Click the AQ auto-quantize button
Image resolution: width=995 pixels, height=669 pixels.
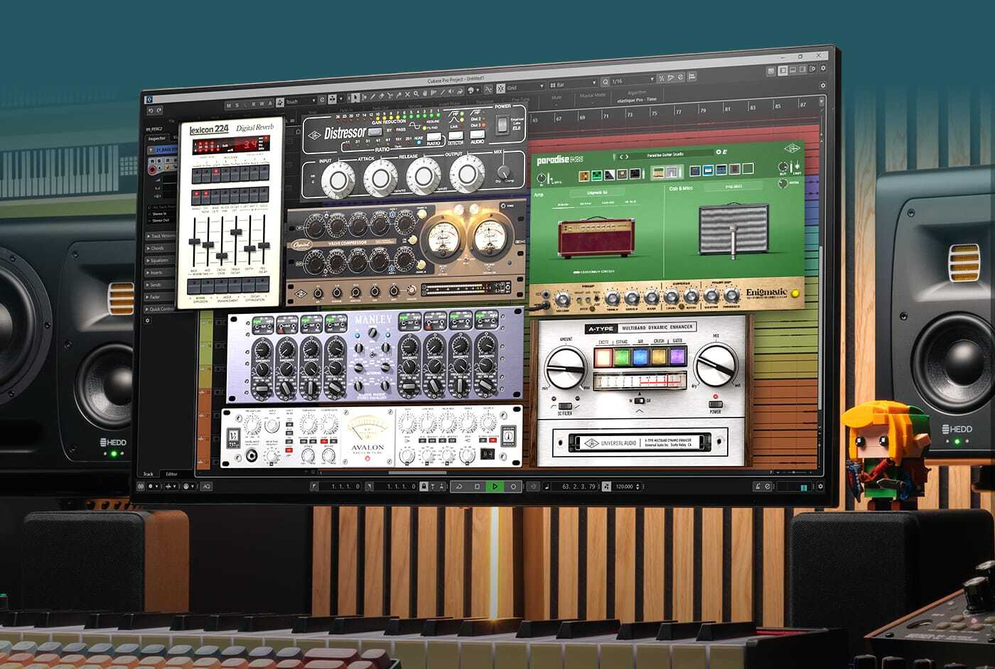206,486
